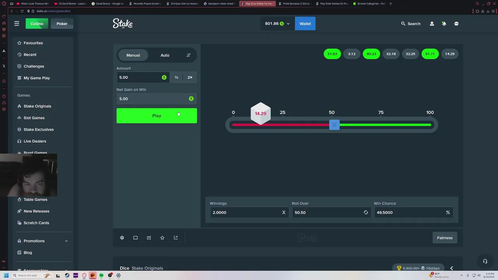Collapse the Dice info panel arrow
Viewport: 498px width, 280px height.
point(452,268)
